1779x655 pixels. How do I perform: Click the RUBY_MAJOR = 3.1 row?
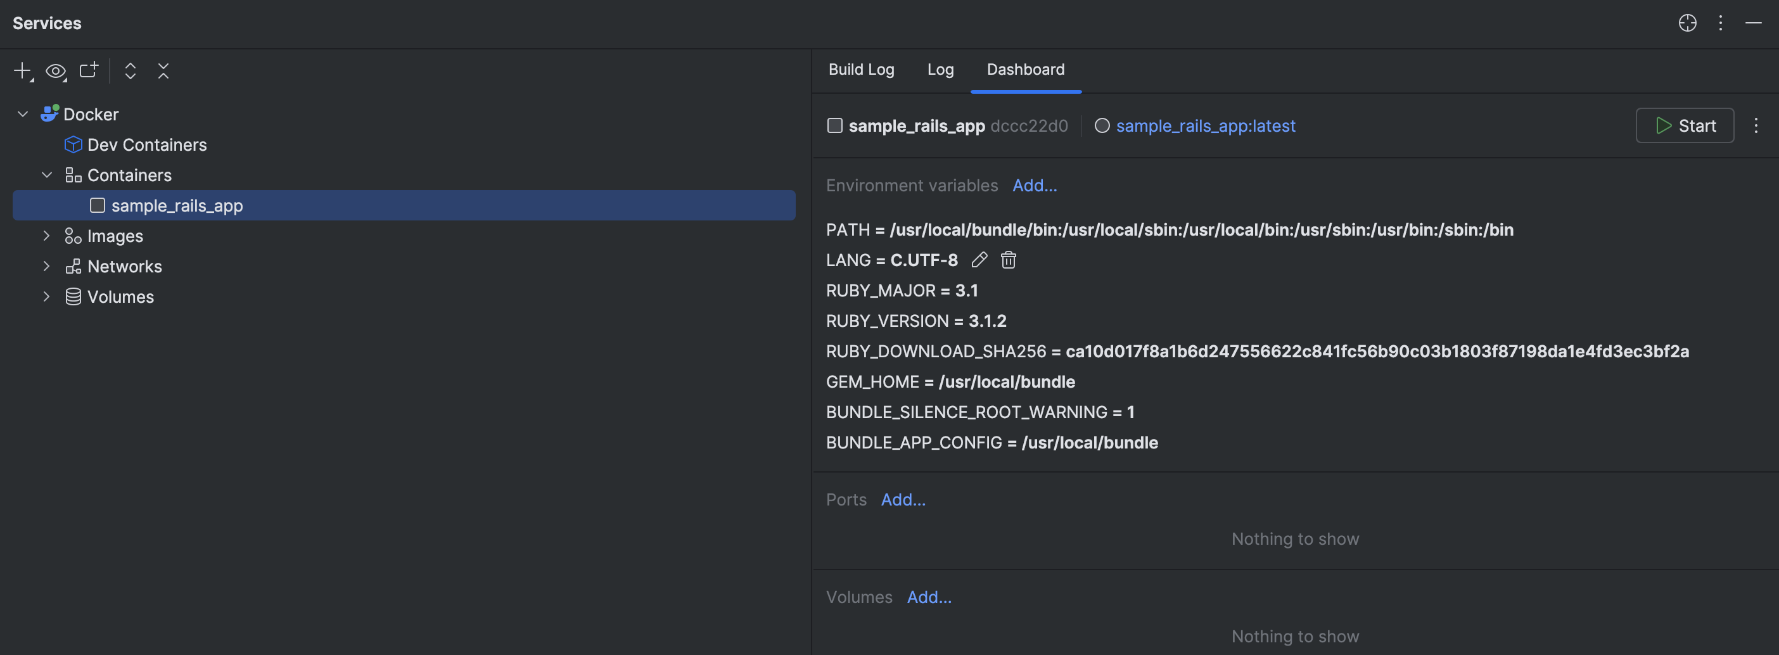(x=902, y=290)
